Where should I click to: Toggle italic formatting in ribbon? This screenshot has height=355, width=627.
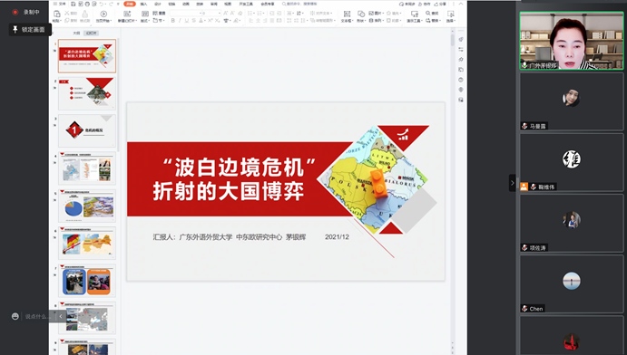coord(180,20)
